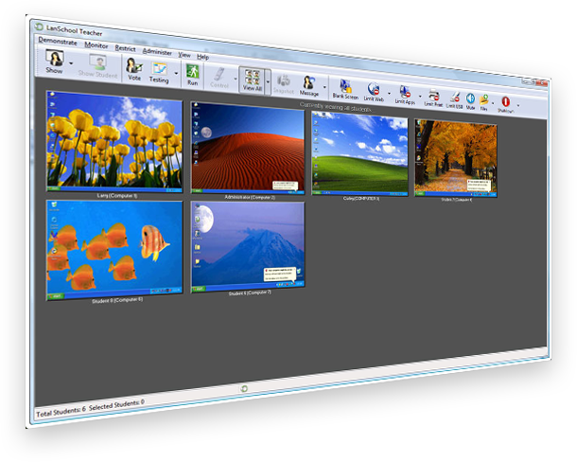Click the 'Student 9 (Computer 6)' label
The height and width of the screenshot is (462, 577).
click(117, 301)
